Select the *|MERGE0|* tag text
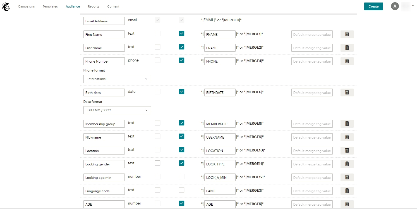This screenshot has width=417, height=209. coord(232,20)
